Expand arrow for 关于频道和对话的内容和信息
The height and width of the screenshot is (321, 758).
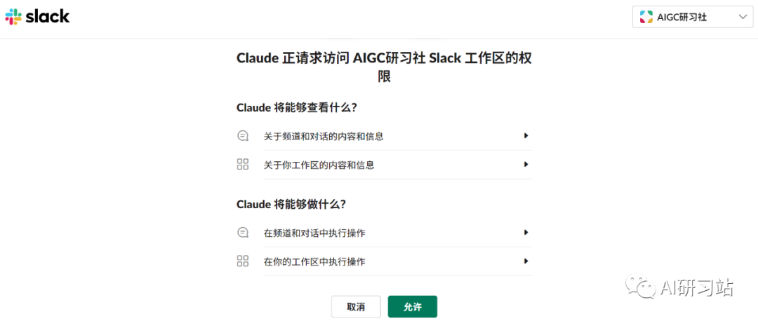pyautogui.click(x=526, y=136)
